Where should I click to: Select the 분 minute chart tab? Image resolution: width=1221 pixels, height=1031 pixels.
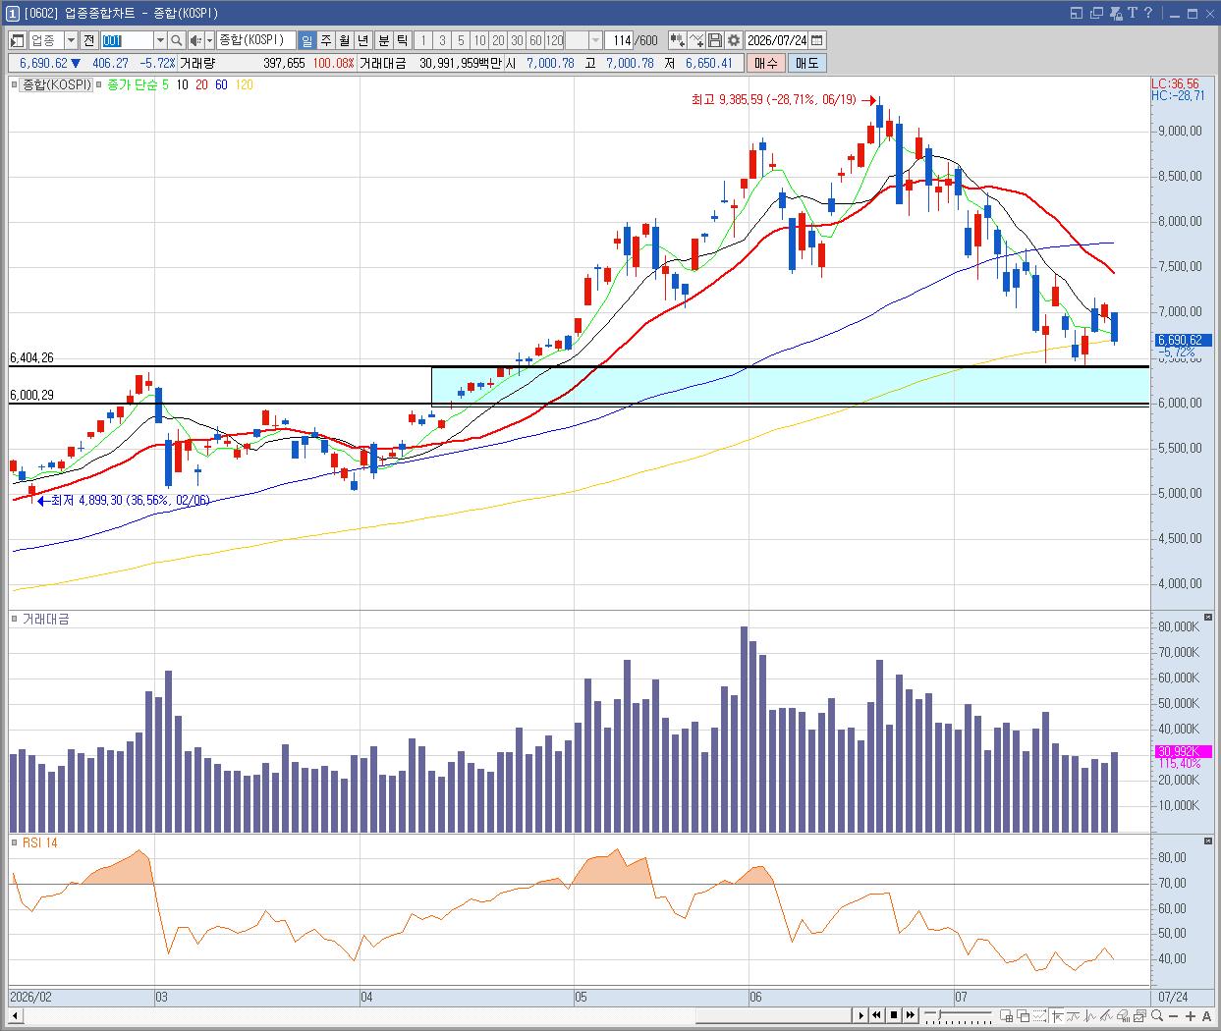coord(383,40)
